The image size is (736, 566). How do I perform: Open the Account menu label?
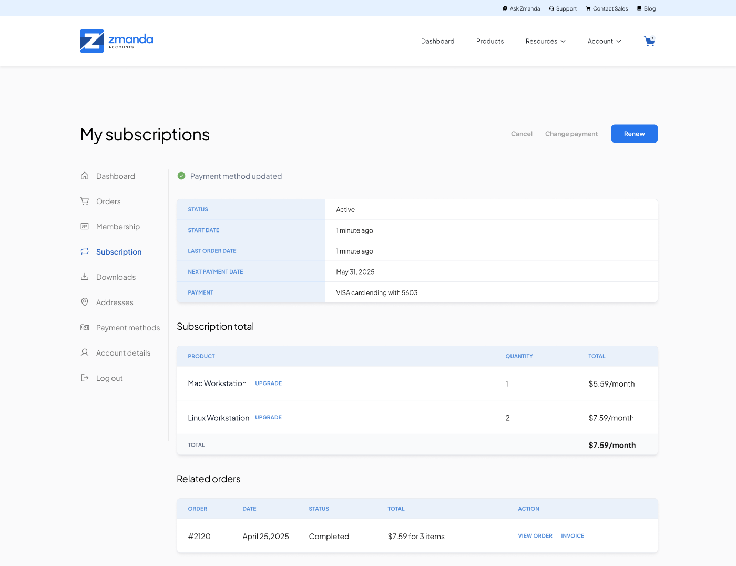click(600, 41)
